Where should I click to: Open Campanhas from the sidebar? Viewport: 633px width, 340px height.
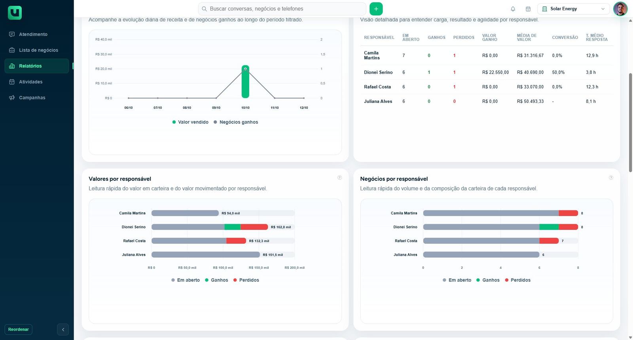coord(37,98)
